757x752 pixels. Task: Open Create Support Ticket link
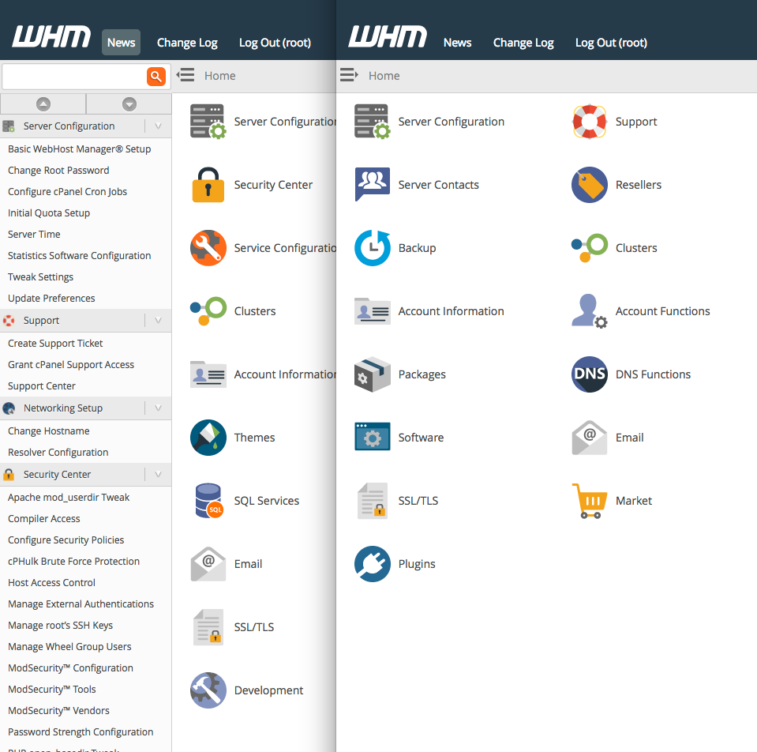55,344
